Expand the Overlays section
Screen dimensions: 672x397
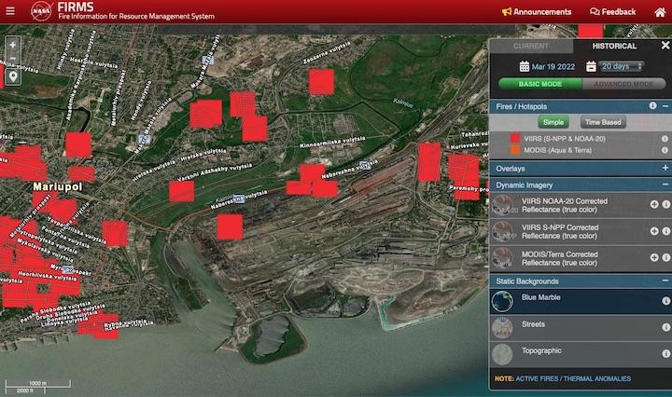pyautogui.click(x=665, y=169)
